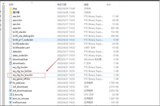Viewport: 160px width, 106px height.
Task: Sort by the 修改日期 column header
Action: coord(62,5)
